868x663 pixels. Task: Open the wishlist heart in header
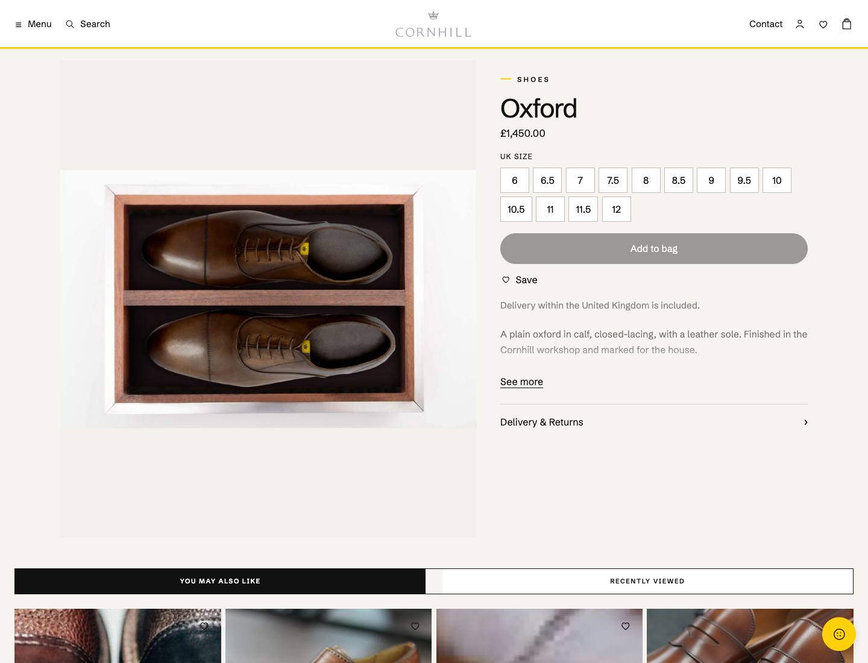coord(823,25)
